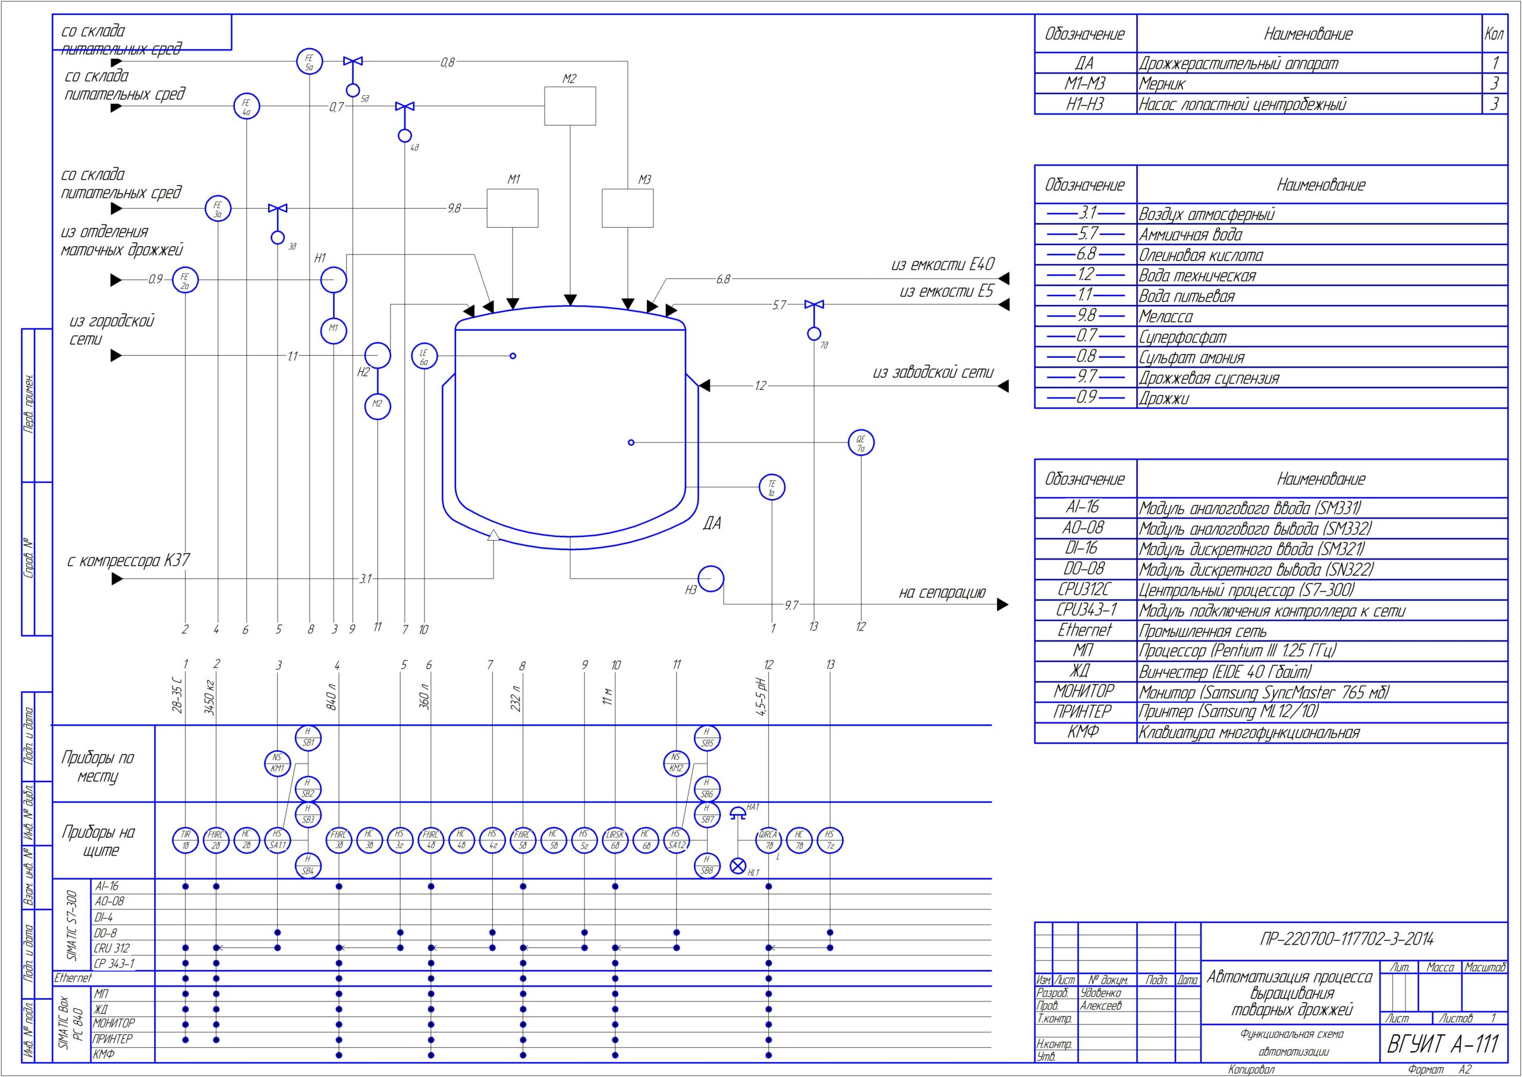Image resolution: width=1522 pixels, height=1077 pixels.
Task: Select the HS 5г instrument bubble
Action: [584, 840]
